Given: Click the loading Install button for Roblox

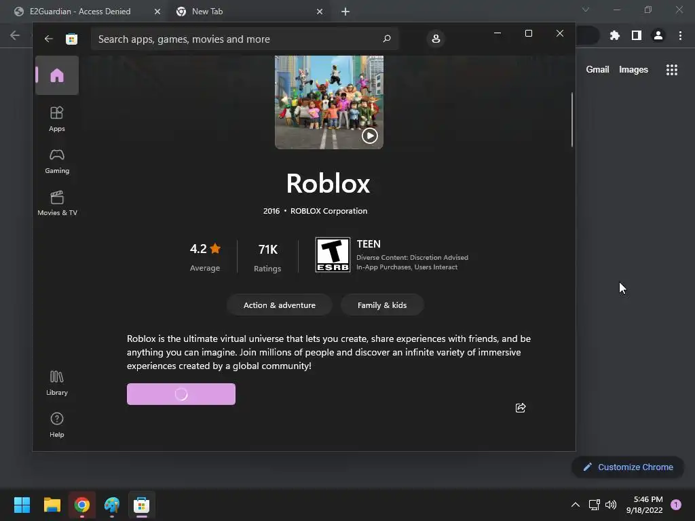Looking at the screenshot, I should pyautogui.click(x=181, y=394).
